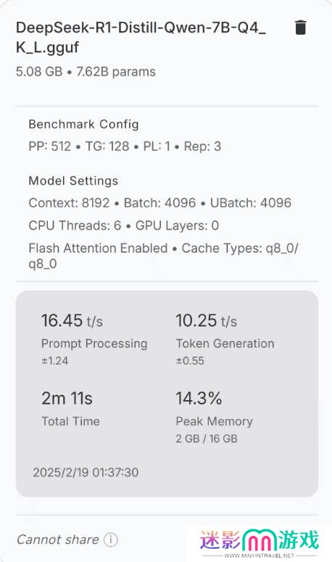Viewport: 332px width, 562px height.
Task: Select the Model Settings heading
Action: point(73,181)
